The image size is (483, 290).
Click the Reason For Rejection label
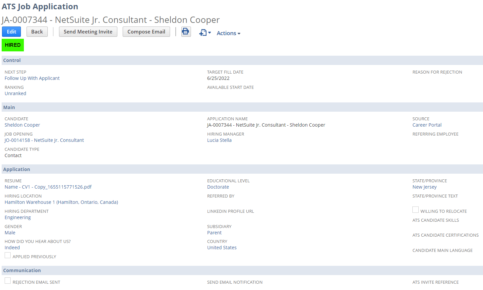437,72
